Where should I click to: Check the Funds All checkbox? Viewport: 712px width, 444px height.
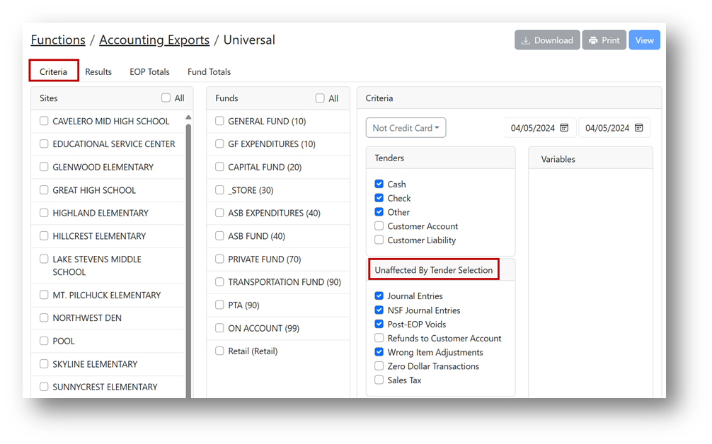[x=320, y=98]
